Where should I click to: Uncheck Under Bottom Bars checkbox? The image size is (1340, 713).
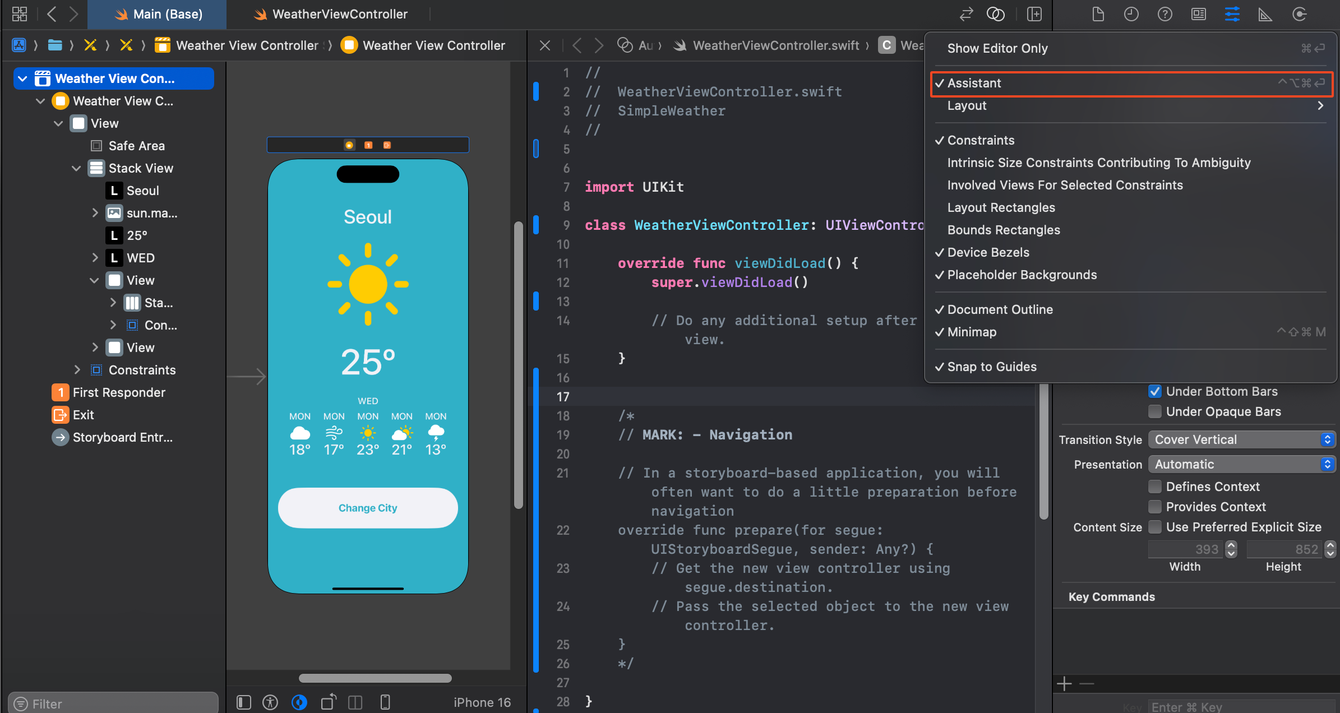(1155, 391)
